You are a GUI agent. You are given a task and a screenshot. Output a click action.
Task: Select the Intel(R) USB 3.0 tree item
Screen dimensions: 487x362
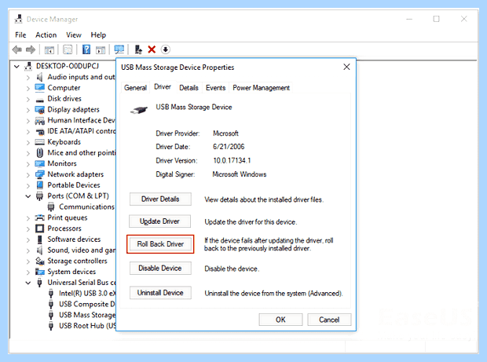pos(82,294)
